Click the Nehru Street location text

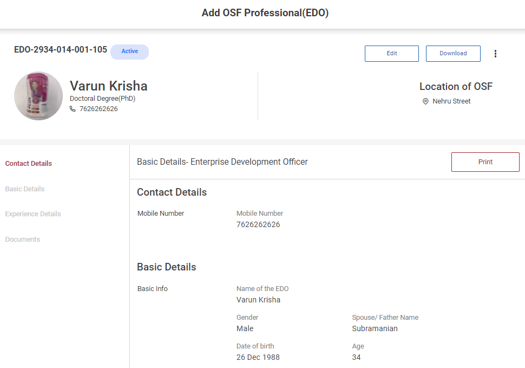451,101
